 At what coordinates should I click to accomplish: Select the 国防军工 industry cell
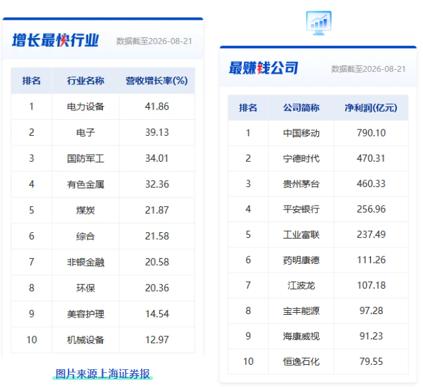coord(86,158)
